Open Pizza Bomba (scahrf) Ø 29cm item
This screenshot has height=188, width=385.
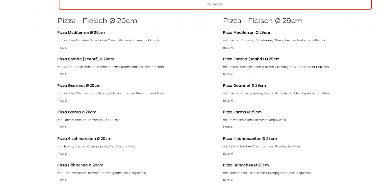click(x=251, y=59)
